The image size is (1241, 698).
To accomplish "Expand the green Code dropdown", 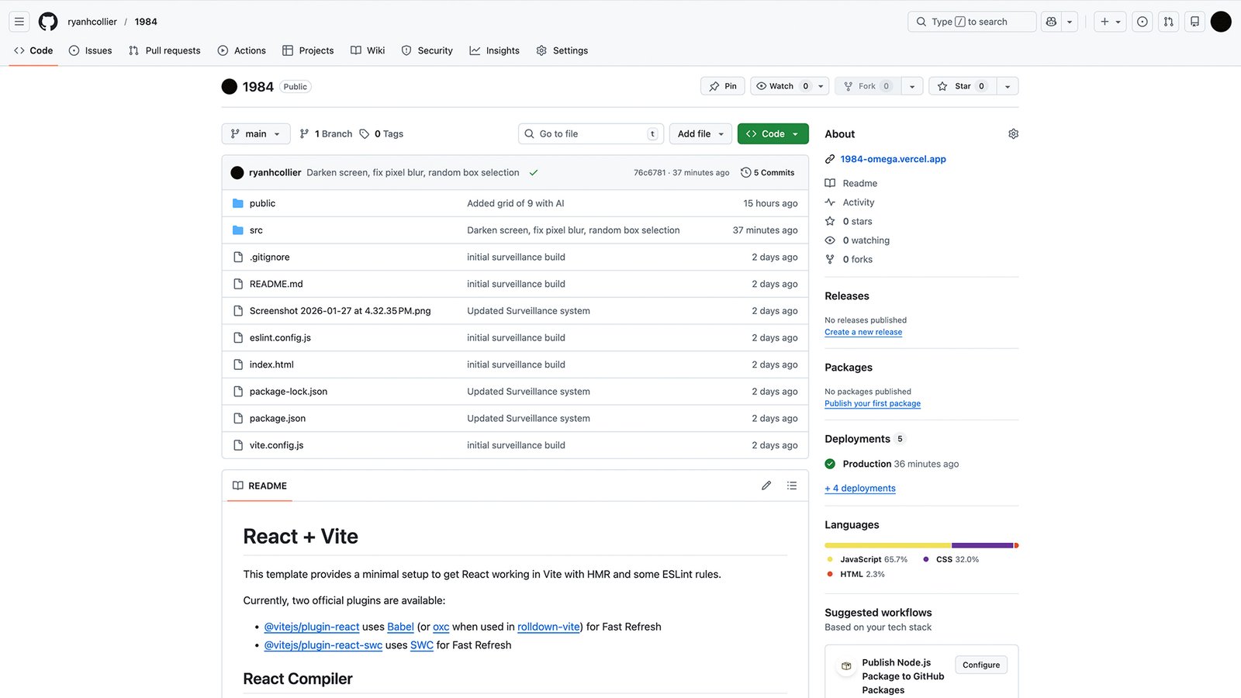I will pos(773,134).
